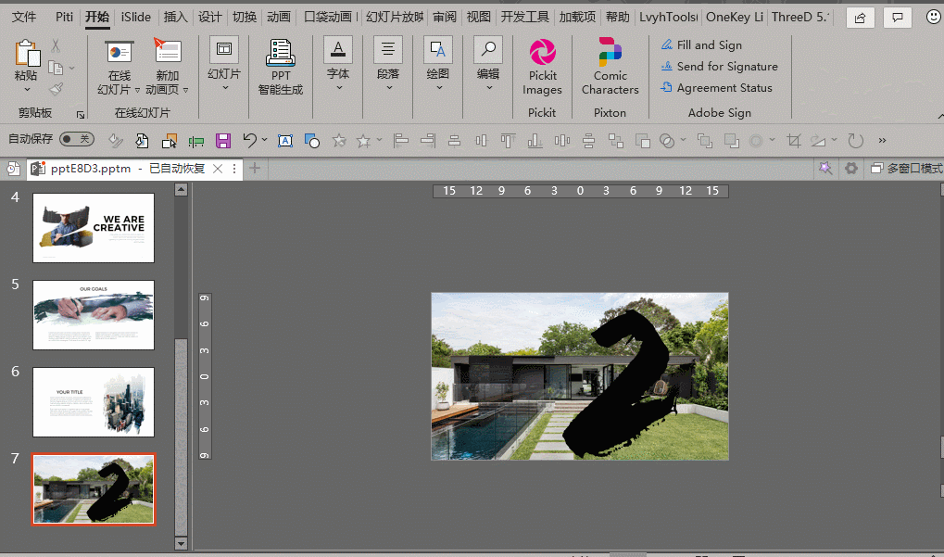Click the Align Top icon

508,141
